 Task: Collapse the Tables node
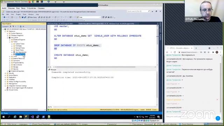coord(10,42)
